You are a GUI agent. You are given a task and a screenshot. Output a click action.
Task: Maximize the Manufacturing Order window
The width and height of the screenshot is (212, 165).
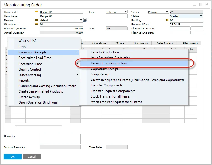[201, 4]
